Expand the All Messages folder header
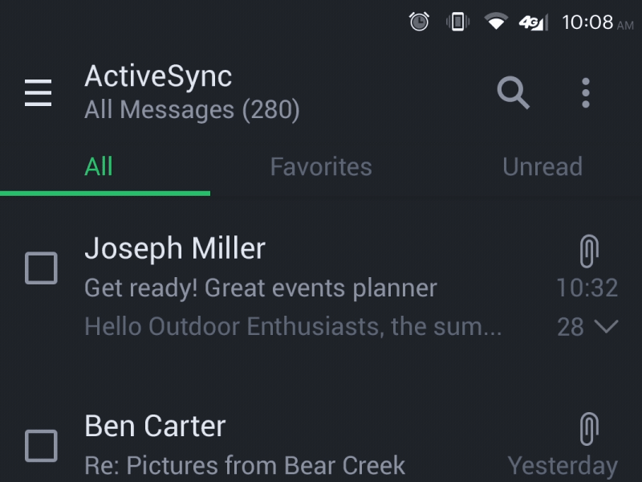The width and height of the screenshot is (642, 482). (x=193, y=109)
